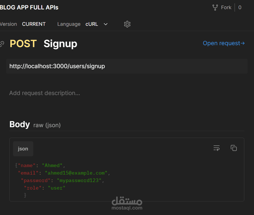Click the localhost signup URL field
Viewport: 254px width, 215px height.
coord(127,66)
